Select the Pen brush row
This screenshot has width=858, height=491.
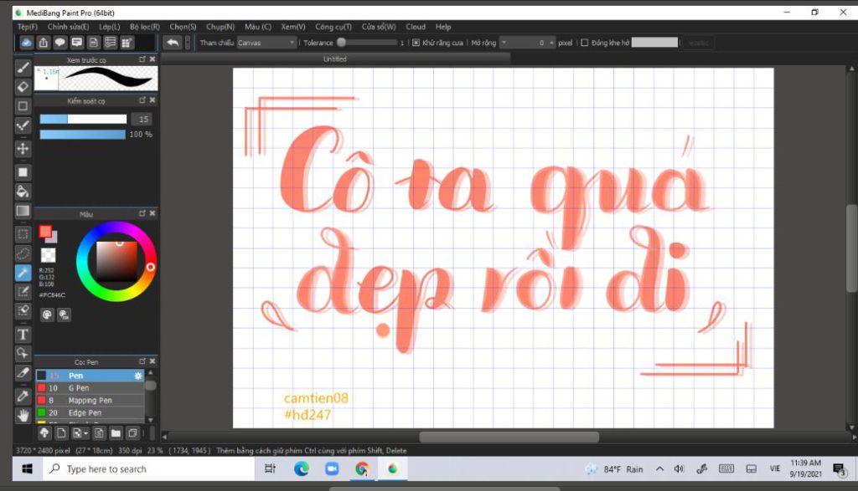(90, 376)
